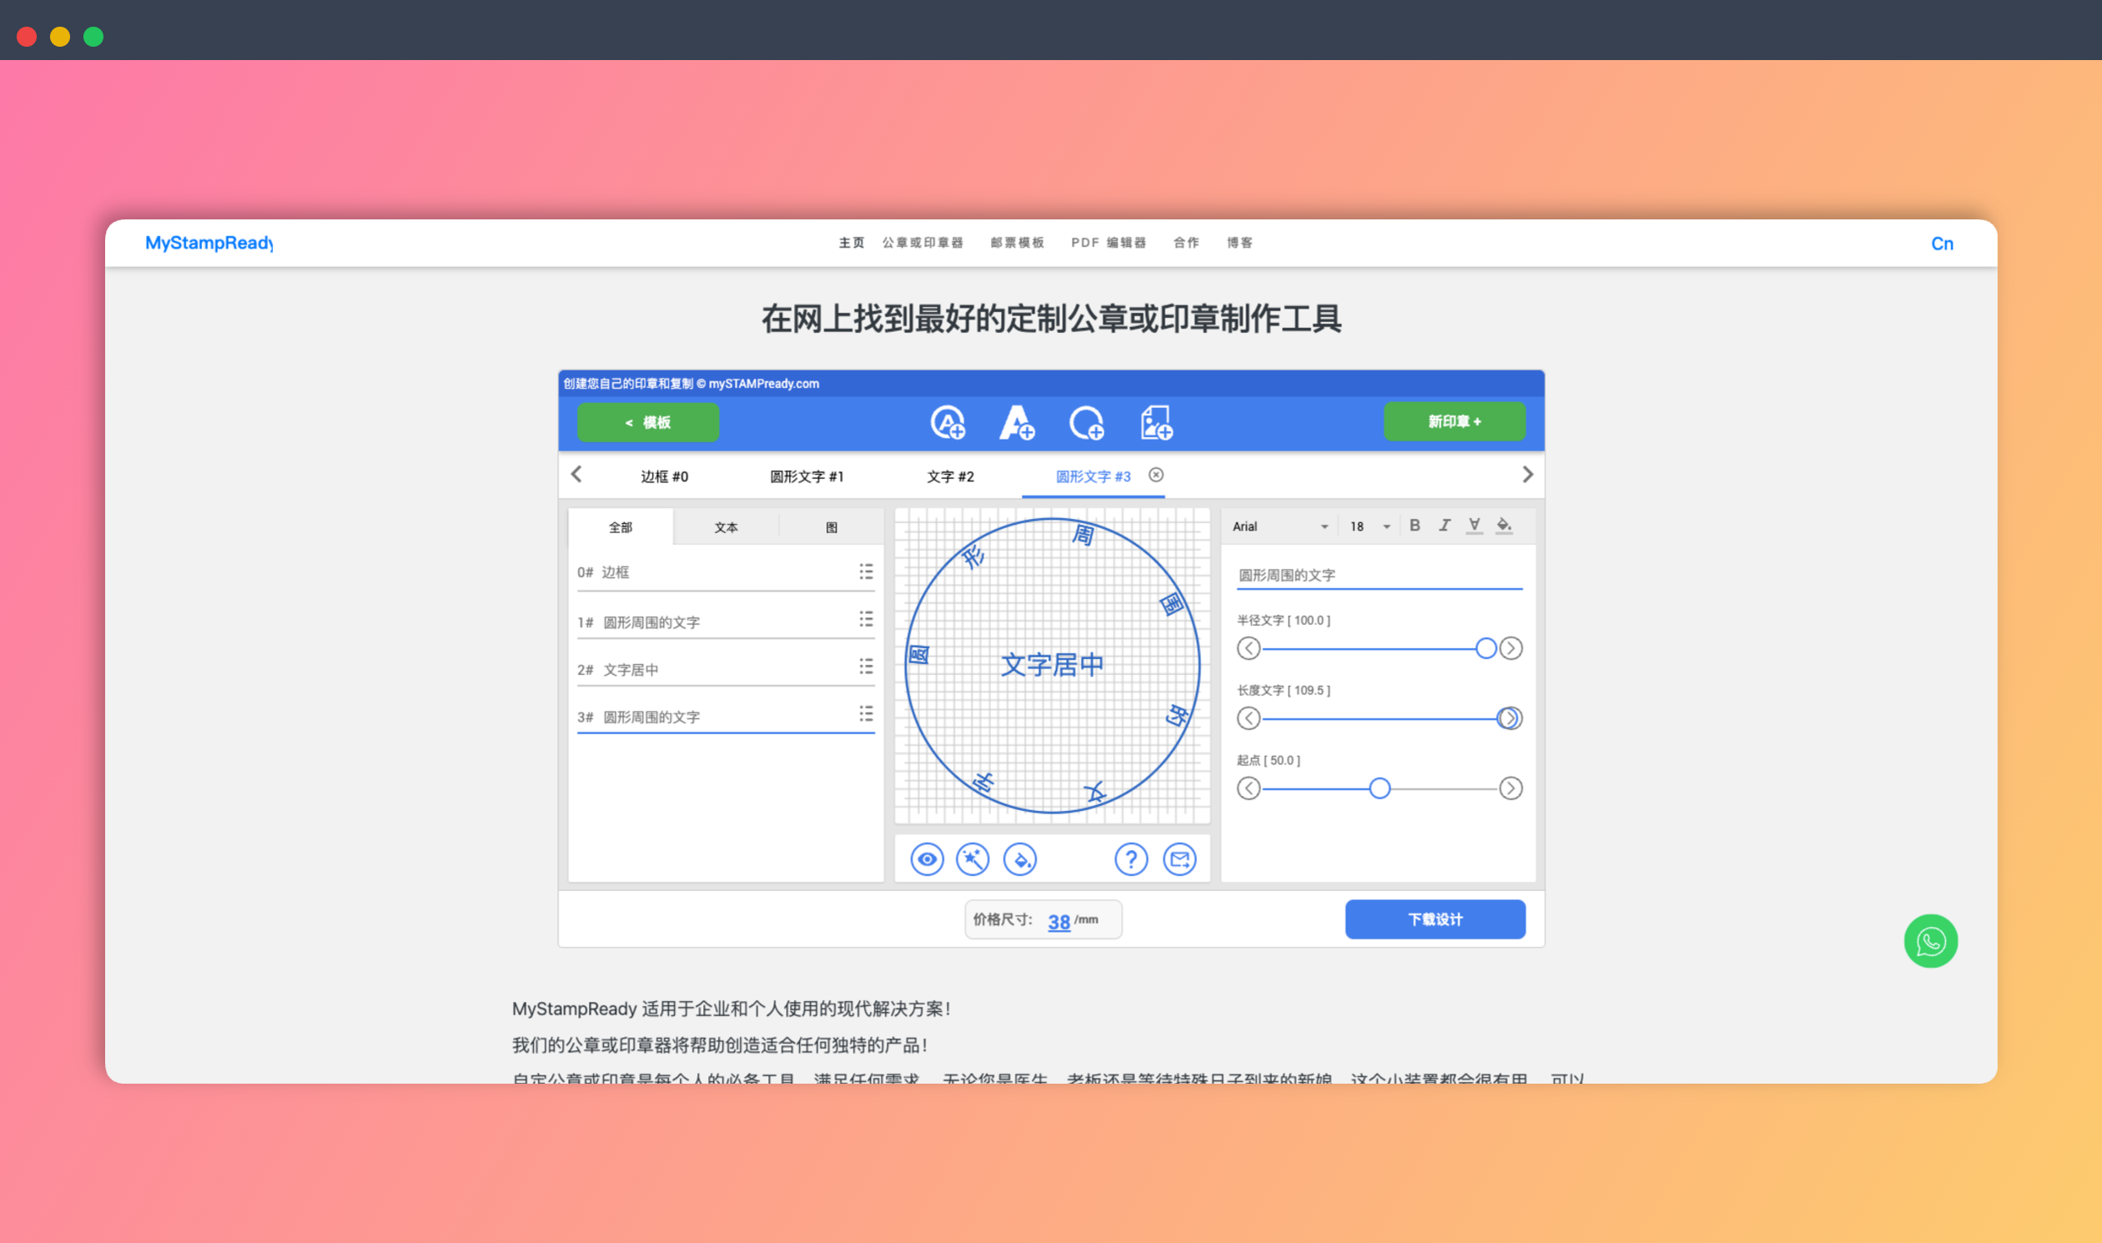Viewport: 2102px width, 1243px height.
Task: Switch to the 文本 tab in the layers panel
Action: click(725, 527)
